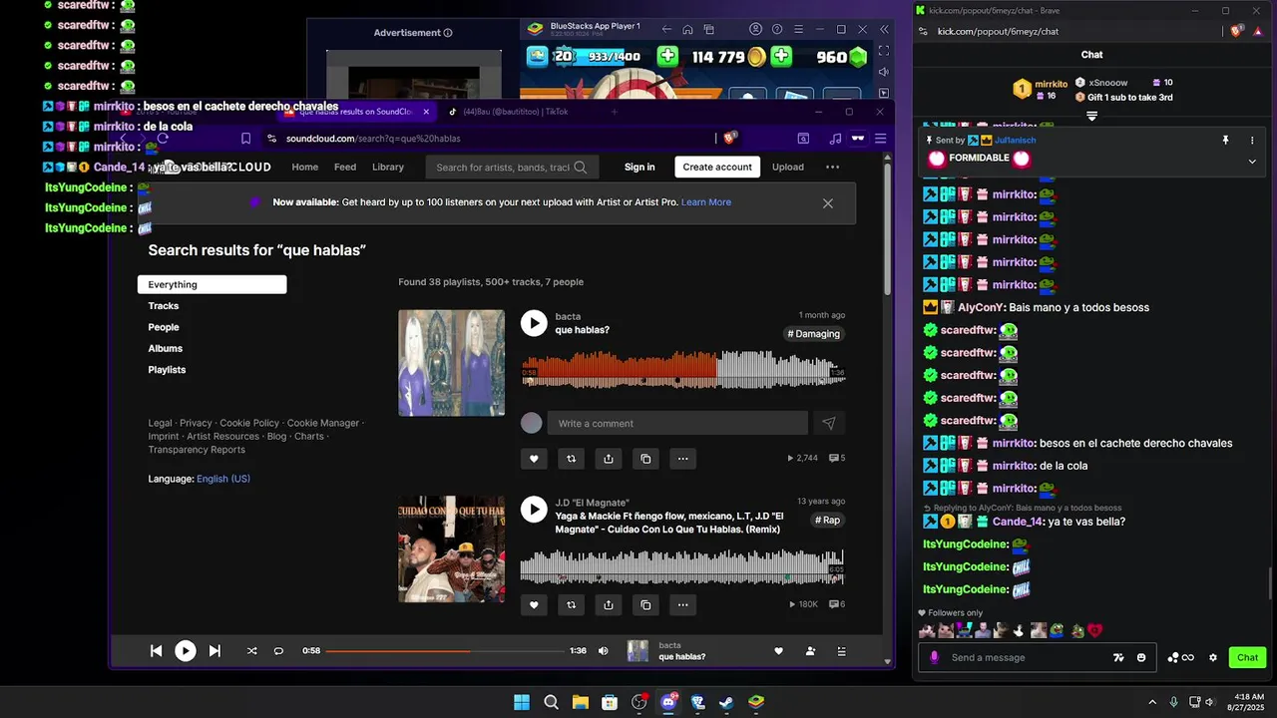Click 'Write a comment' field
Image resolution: width=1277 pixels, height=718 pixels.
[677, 423]
